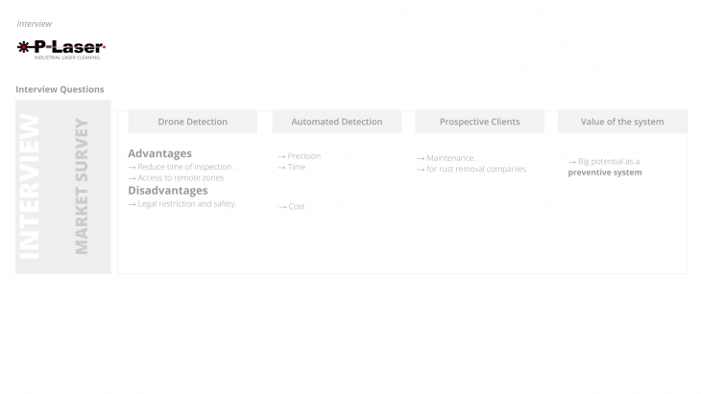Click the Interview Questions section heading
701x394 pixels.
click(x=60, y=89)
